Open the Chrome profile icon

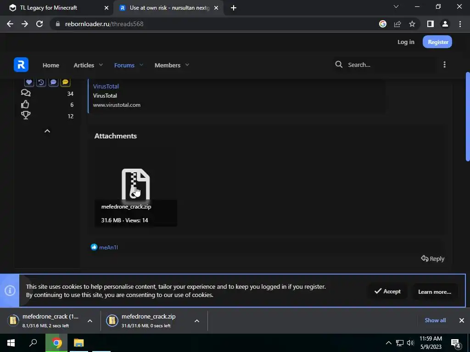coord(445,24)
